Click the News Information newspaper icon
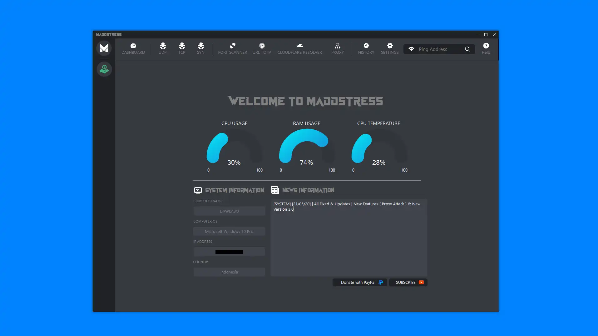 tap(275, 190)
